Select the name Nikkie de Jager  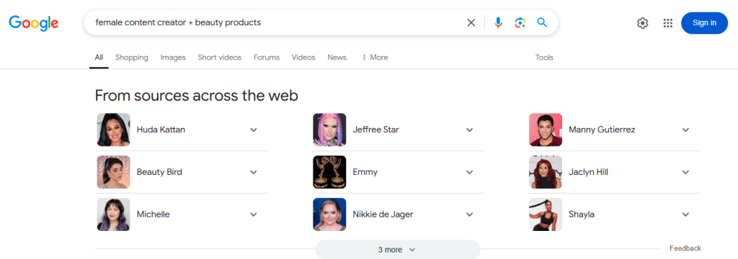383,214
